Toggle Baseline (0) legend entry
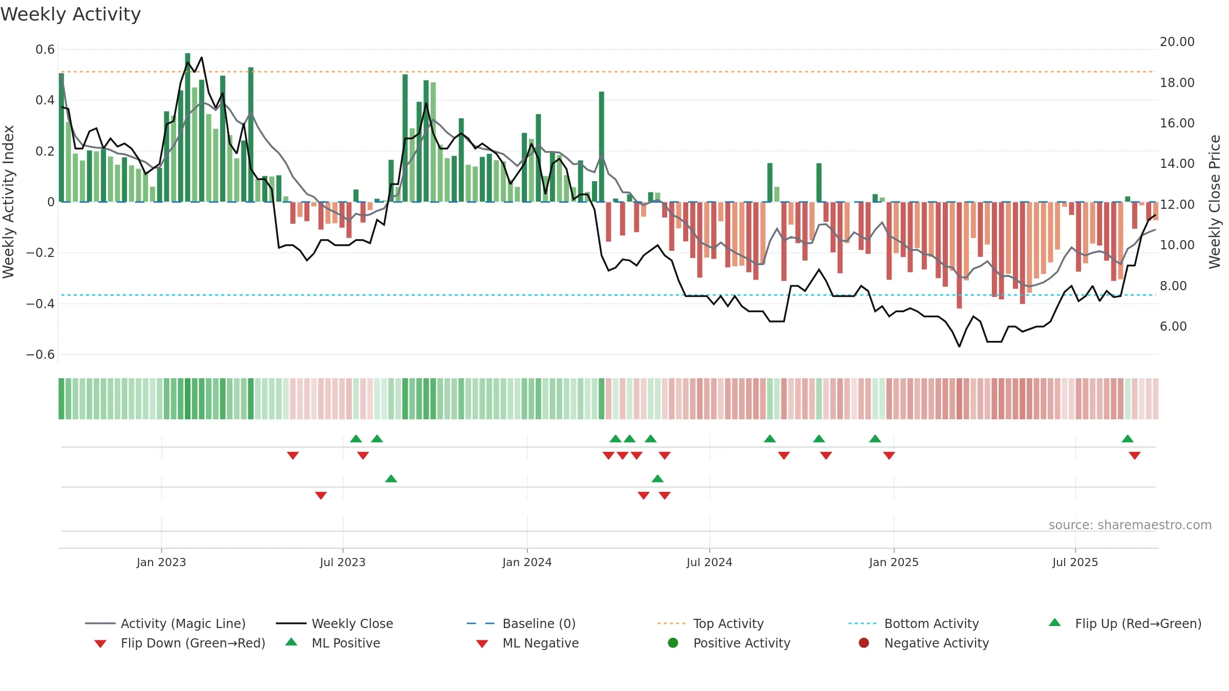The image size is (1229, 691). point(521,623)
